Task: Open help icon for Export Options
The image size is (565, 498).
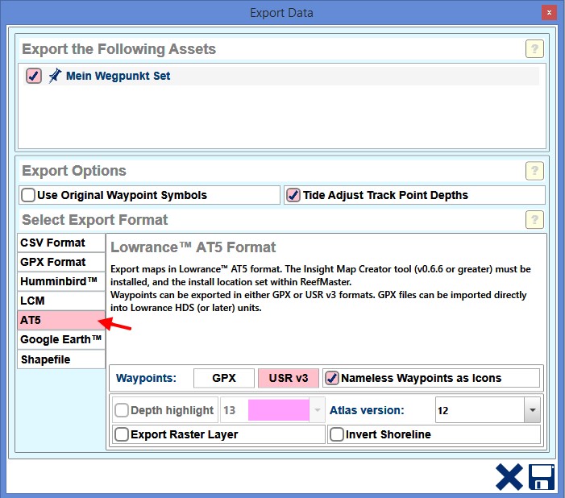Action: [x=534, y=170]
